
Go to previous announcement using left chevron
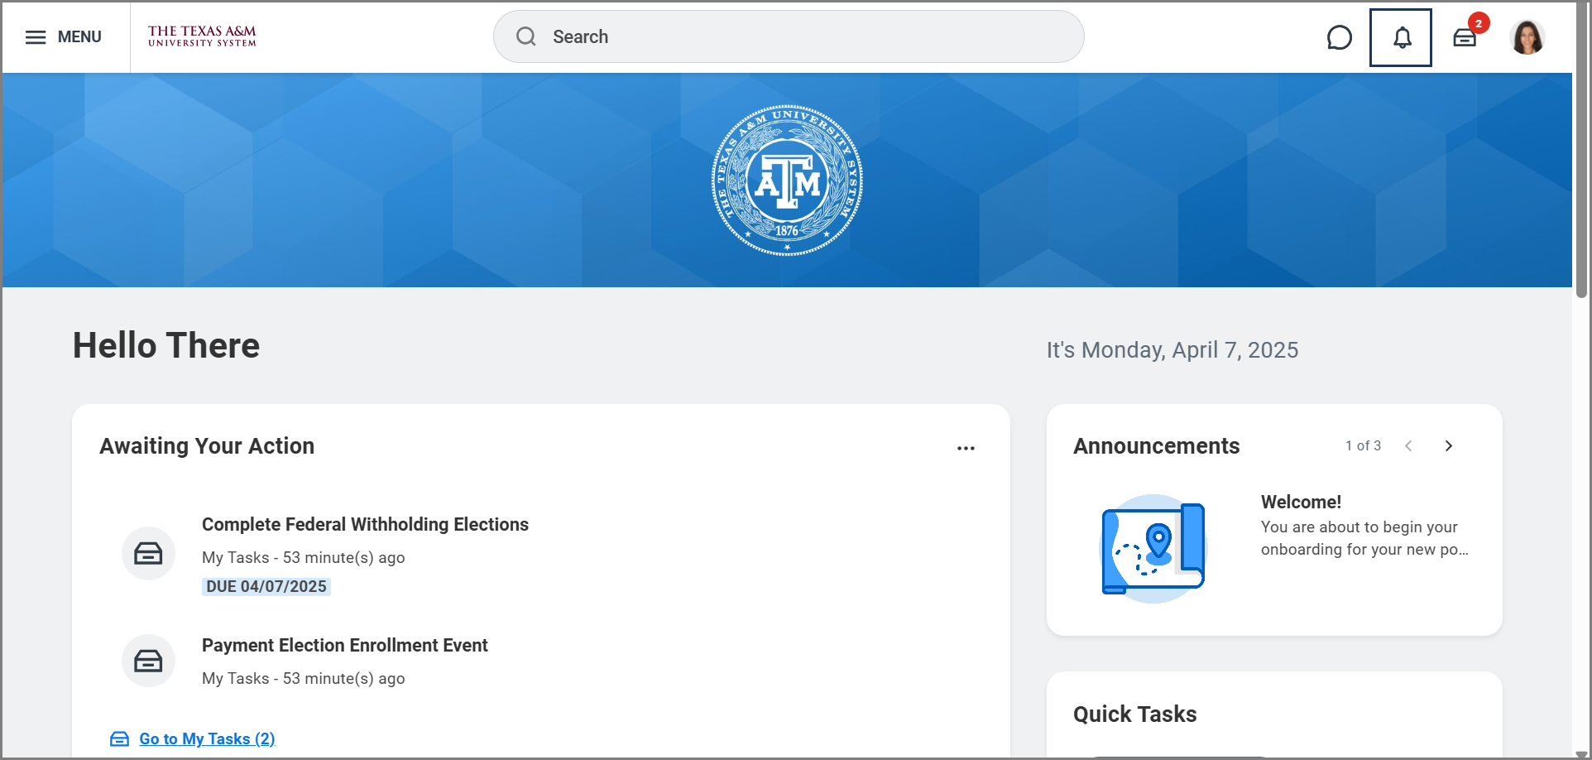pyautogui.click(x=1408, y=446)
